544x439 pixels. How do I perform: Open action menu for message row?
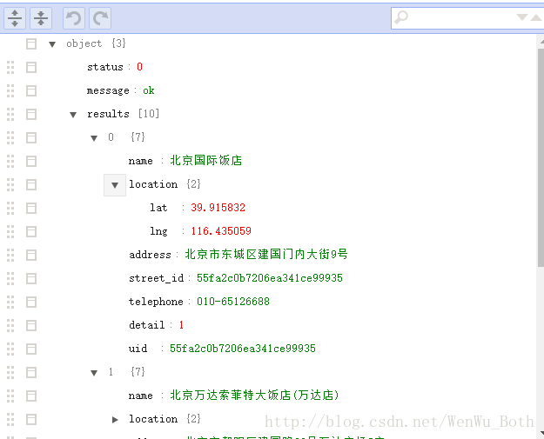pyautogui.click(x=31, y=90)
